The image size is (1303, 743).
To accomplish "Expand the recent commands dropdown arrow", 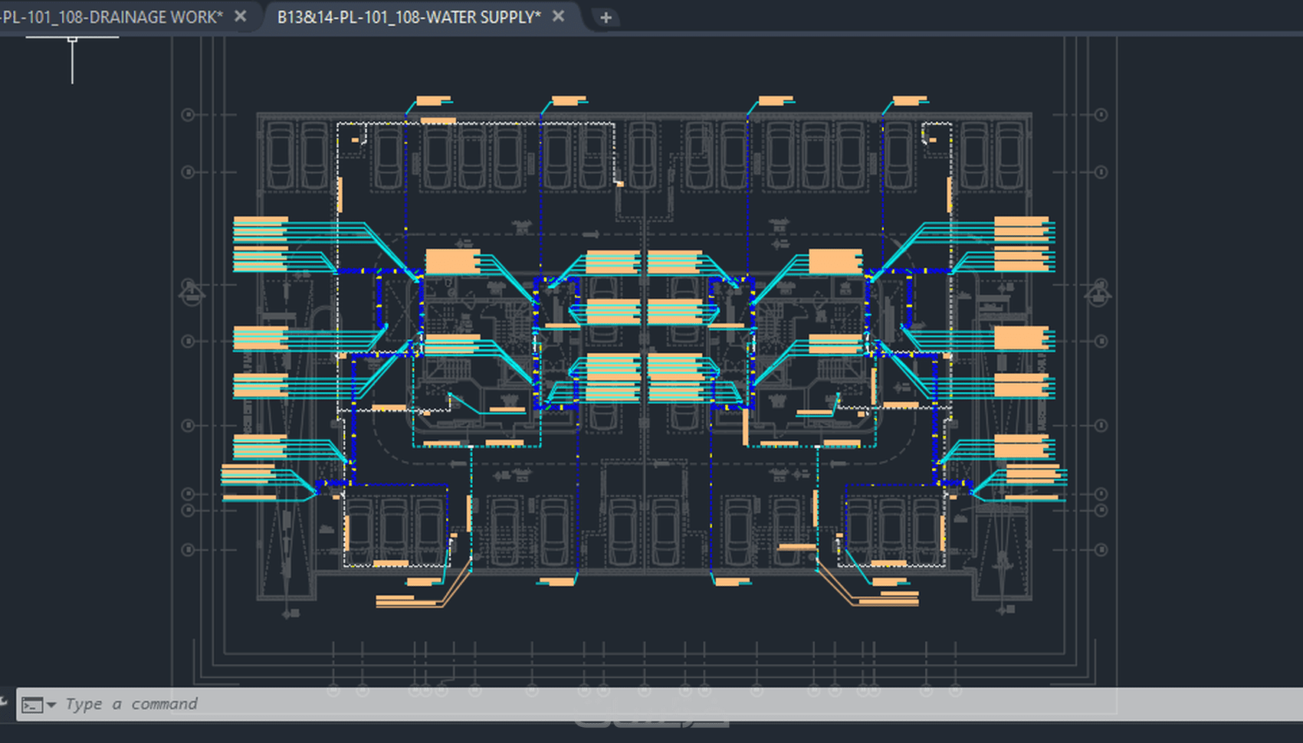I will click(x=51, y=705).
